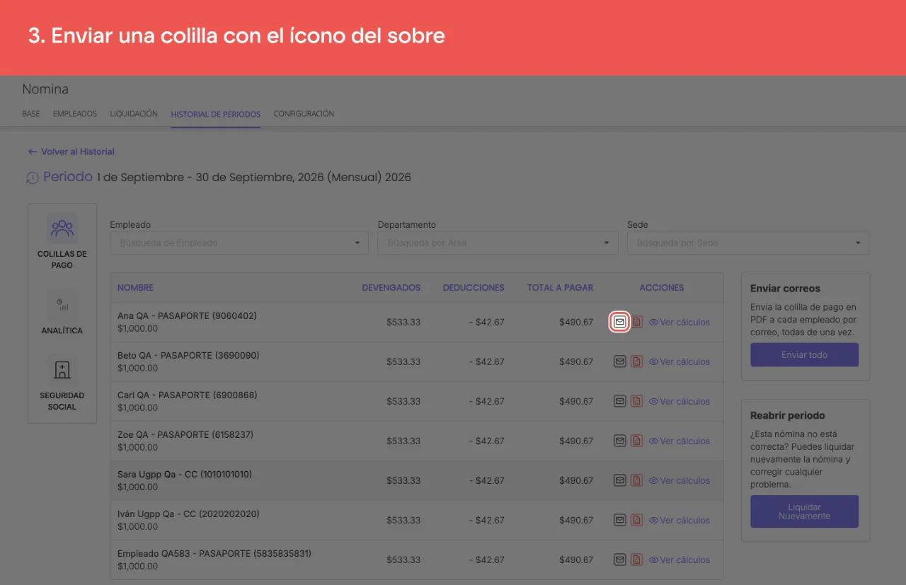Send Ana QA's payslip via envelope icon
This screenshot has width=906, height=585.
coord(619,322)
